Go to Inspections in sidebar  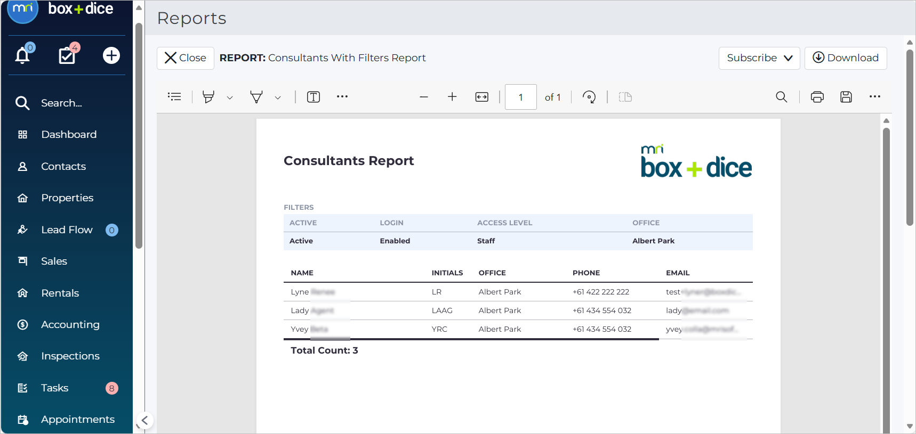coord(70,356)
